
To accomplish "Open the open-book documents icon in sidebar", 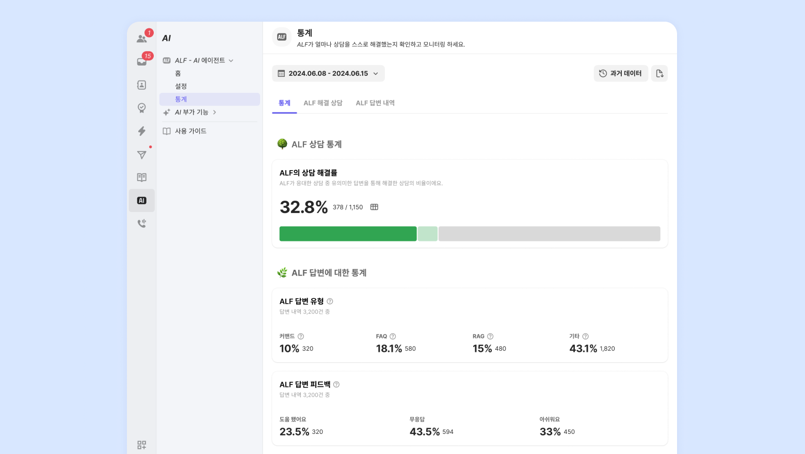I will [x=141, y=177].
